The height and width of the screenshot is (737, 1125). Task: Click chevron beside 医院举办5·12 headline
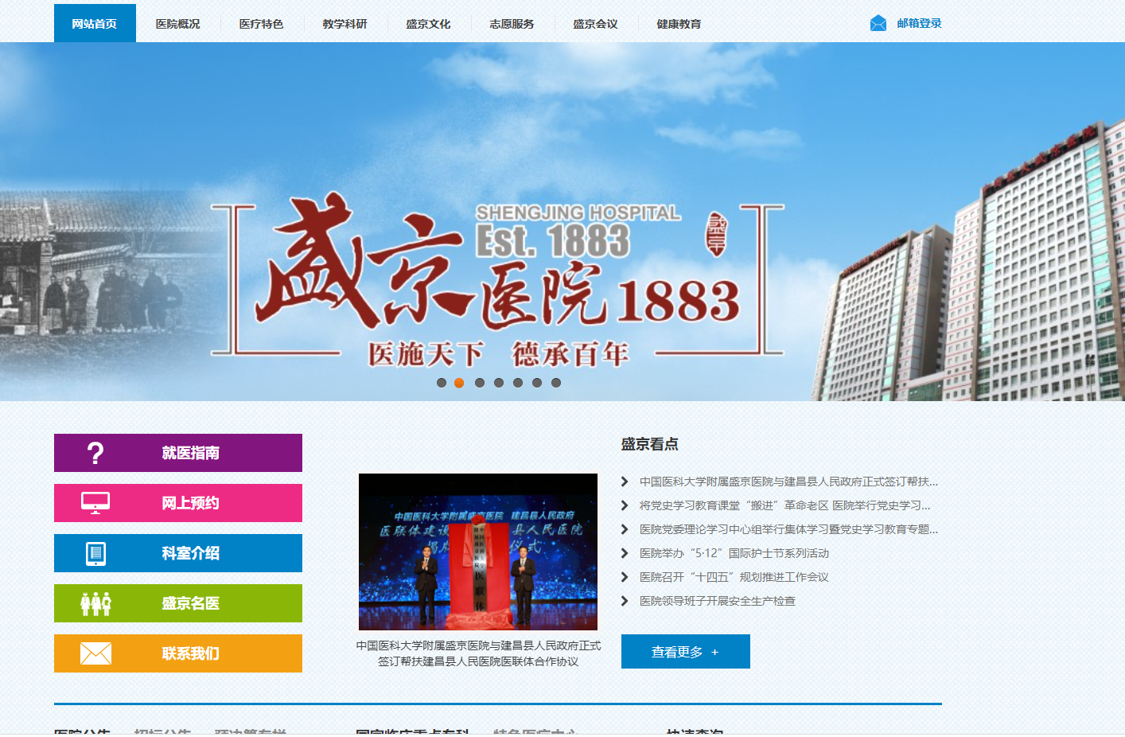(625, 553)
